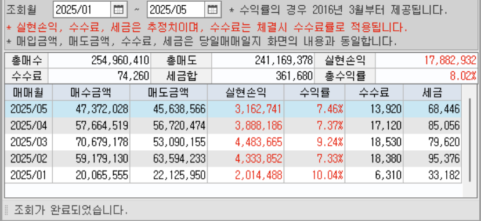Screen dimensions: 481x221
Task: Sort by 세금 column header
Action: point(432,92)
